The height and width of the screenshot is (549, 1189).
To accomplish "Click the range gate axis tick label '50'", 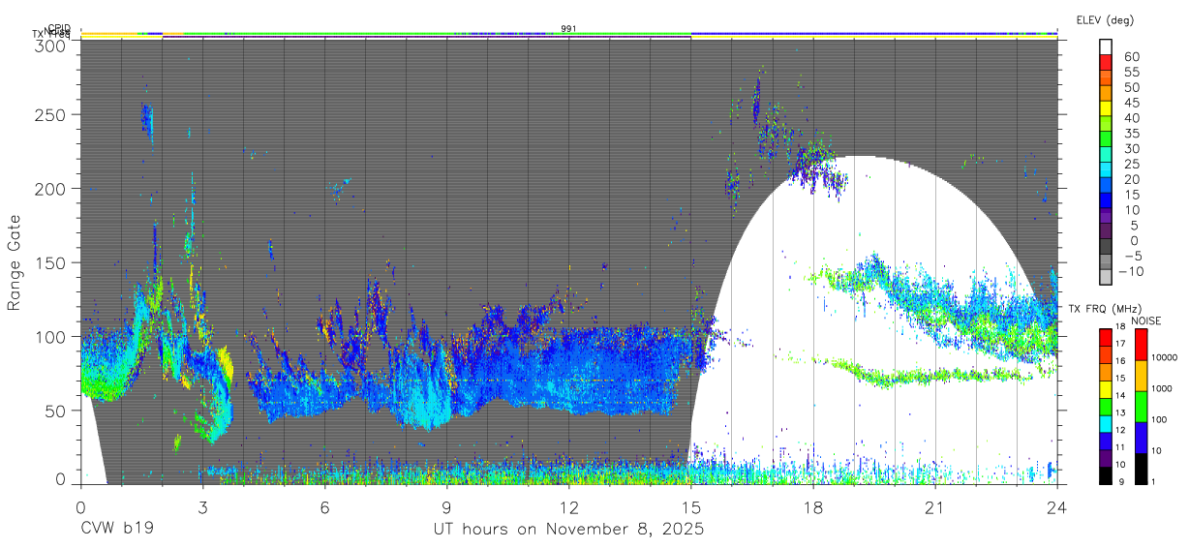I will [x=56, y=410].
